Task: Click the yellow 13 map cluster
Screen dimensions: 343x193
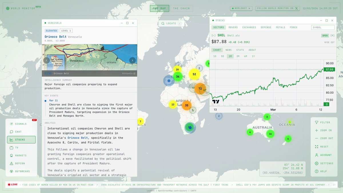Action: point(173,104)
